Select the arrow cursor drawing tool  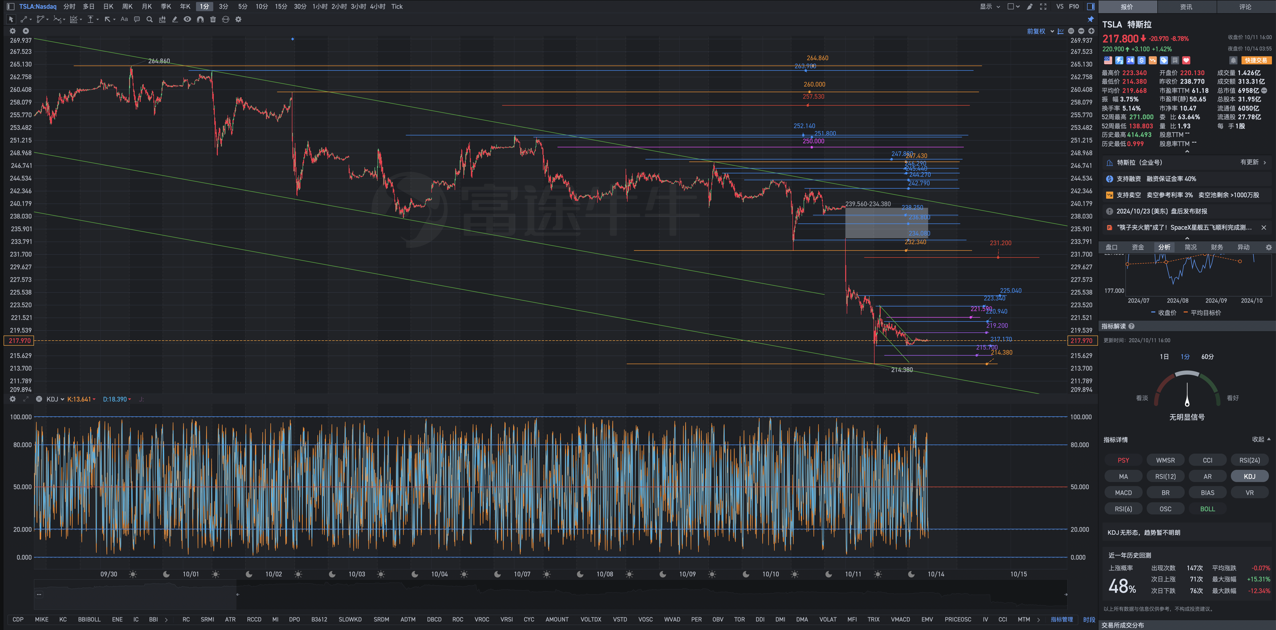coord(11,19)
